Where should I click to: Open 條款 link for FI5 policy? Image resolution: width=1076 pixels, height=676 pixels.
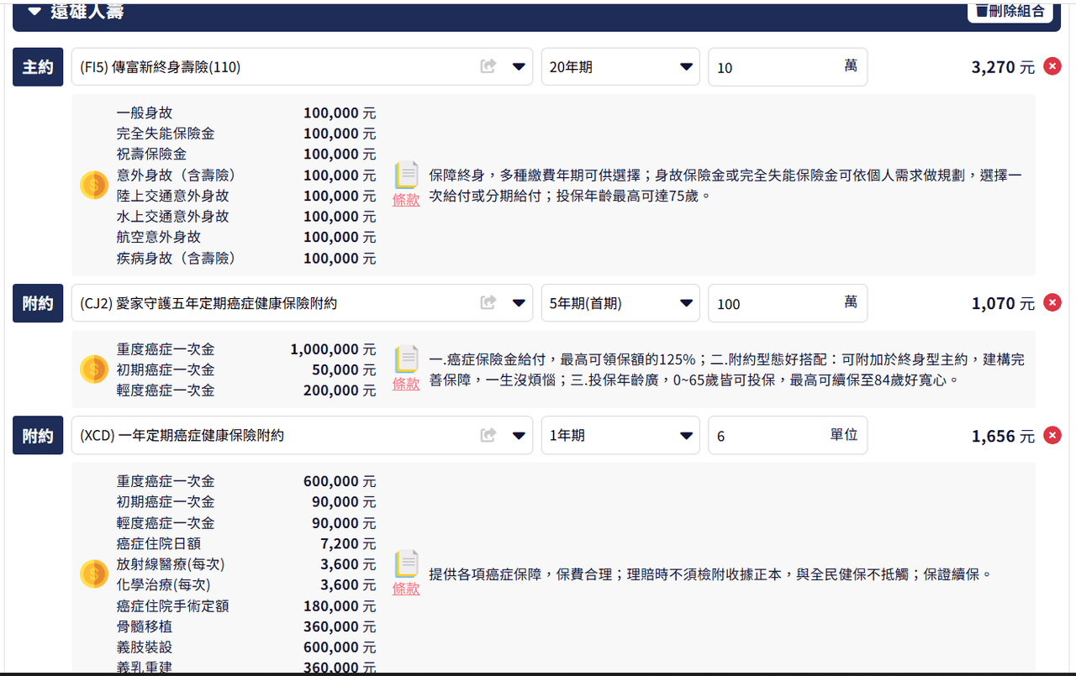[406, 200]
